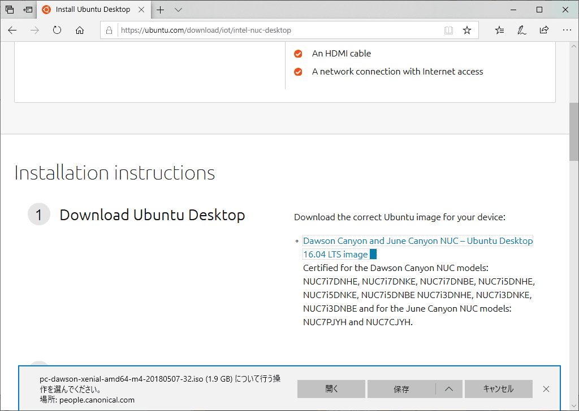This screenshot has height=411, width=579.
Task: Click the address bar URL field
Action: [x=277, y=30]
